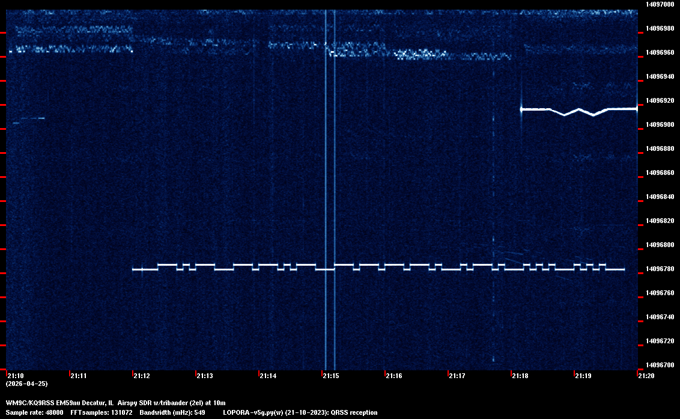680x419 pixels.
Task: Click the bright vertical line at 21:15
Action: (326, 180)
